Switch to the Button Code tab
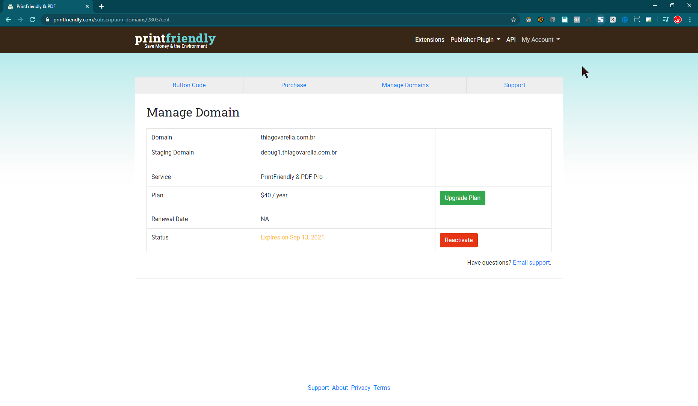 pos(189,85)
